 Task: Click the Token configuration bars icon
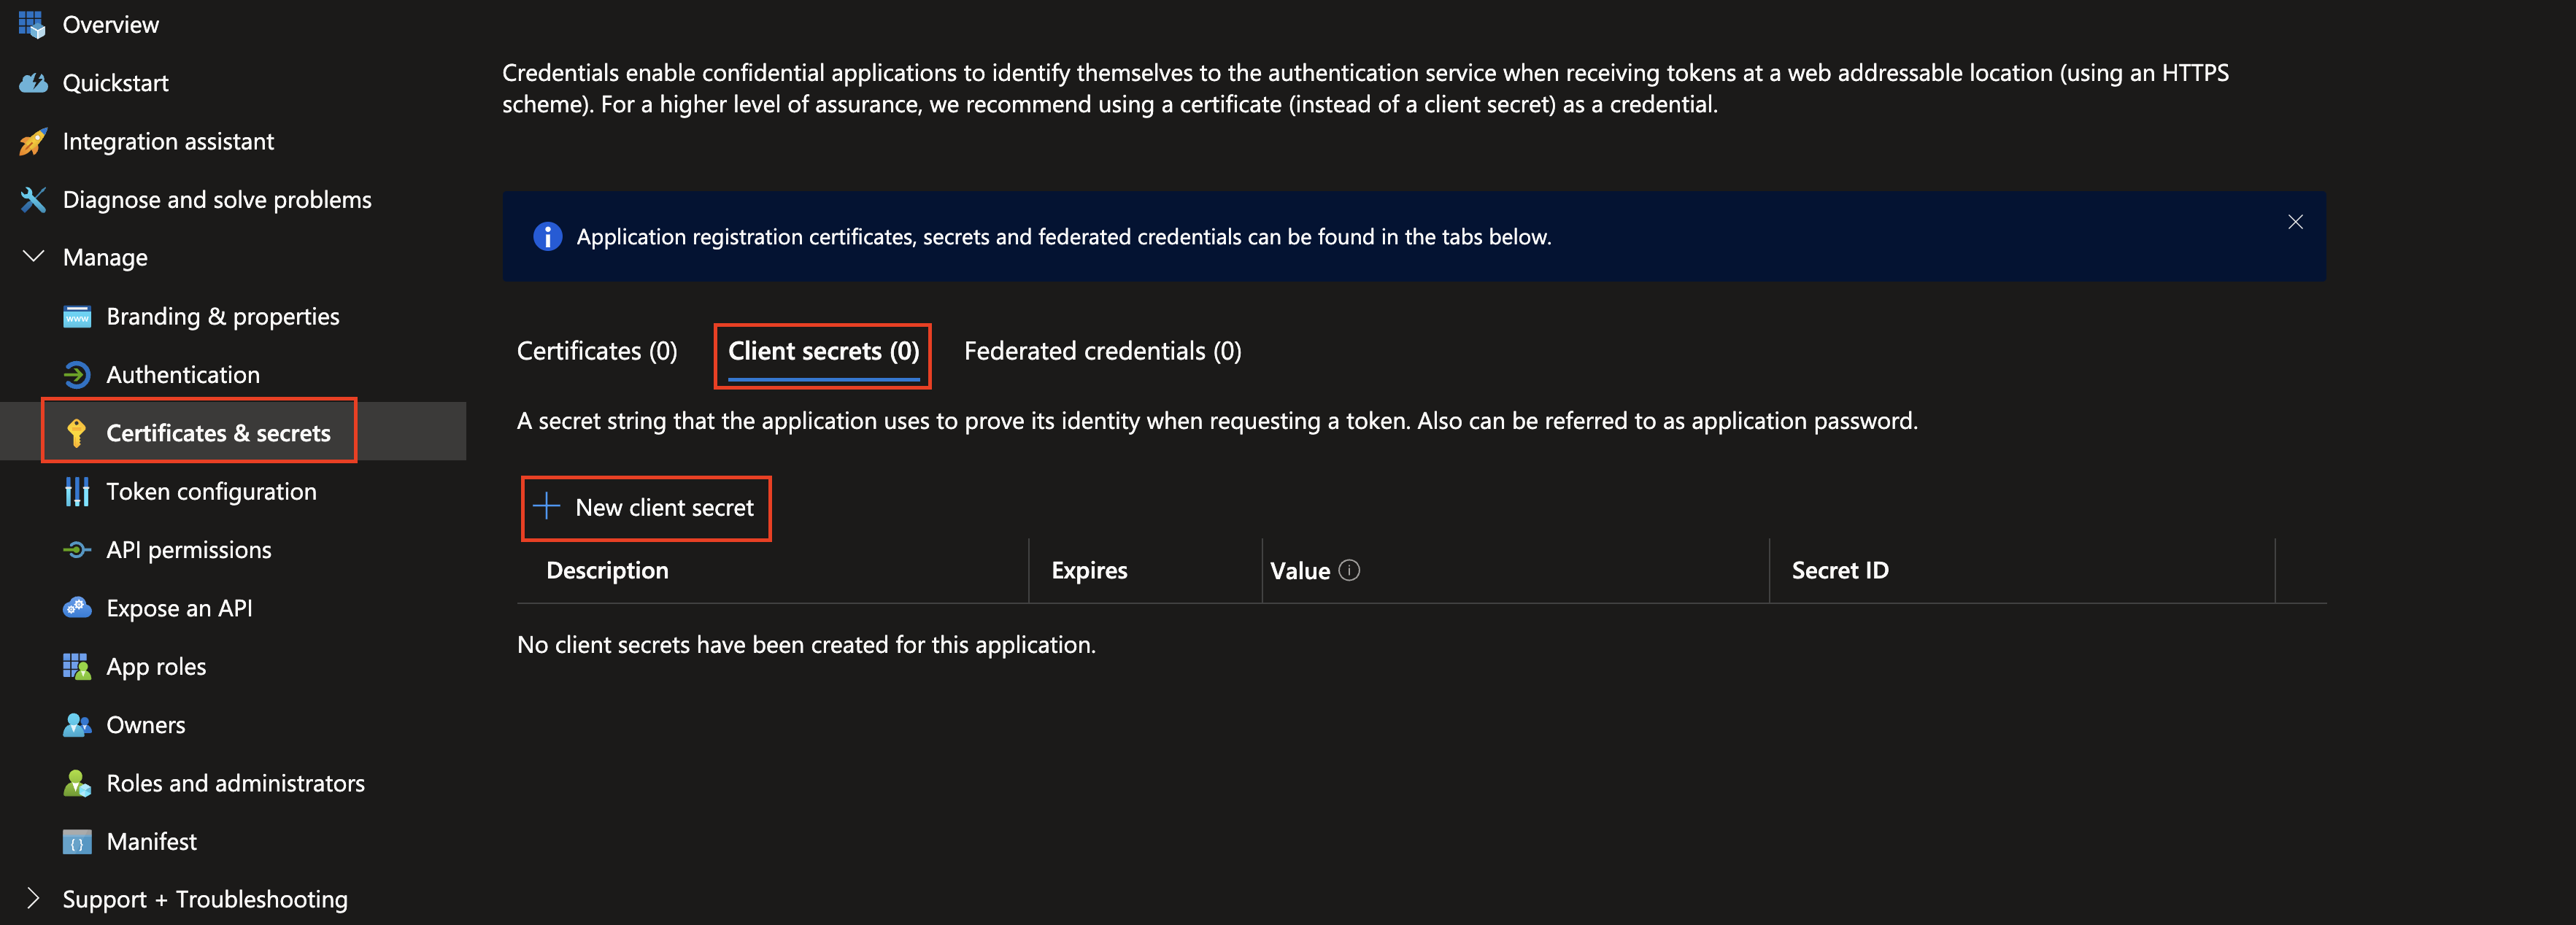77,492
